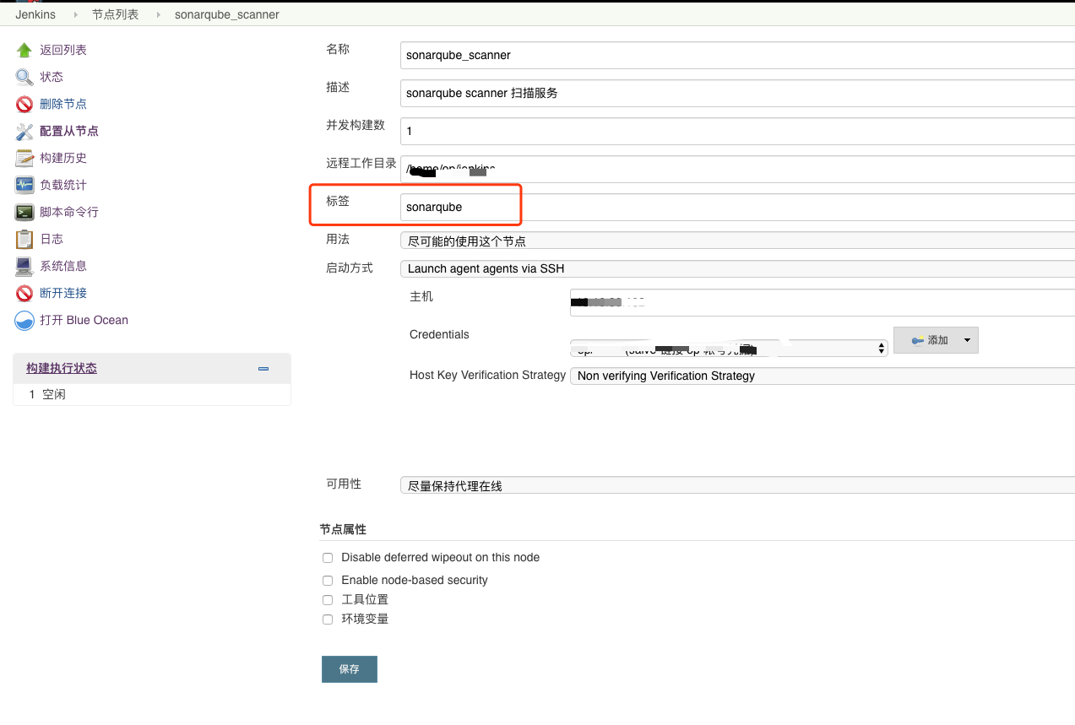Check the 环境变量 checkbox

click(328, 619)
